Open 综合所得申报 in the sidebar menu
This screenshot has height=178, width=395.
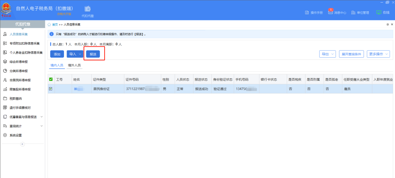click(x=19, y=62)
